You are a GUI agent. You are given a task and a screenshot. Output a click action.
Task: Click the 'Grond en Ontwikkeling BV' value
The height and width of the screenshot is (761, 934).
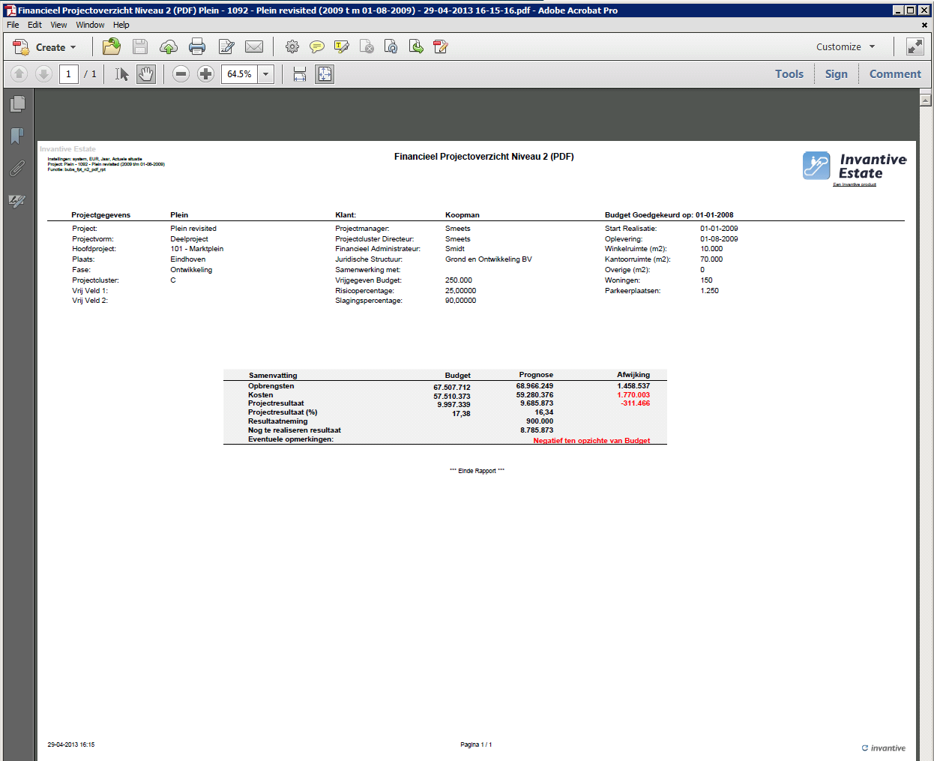[489, 259]
